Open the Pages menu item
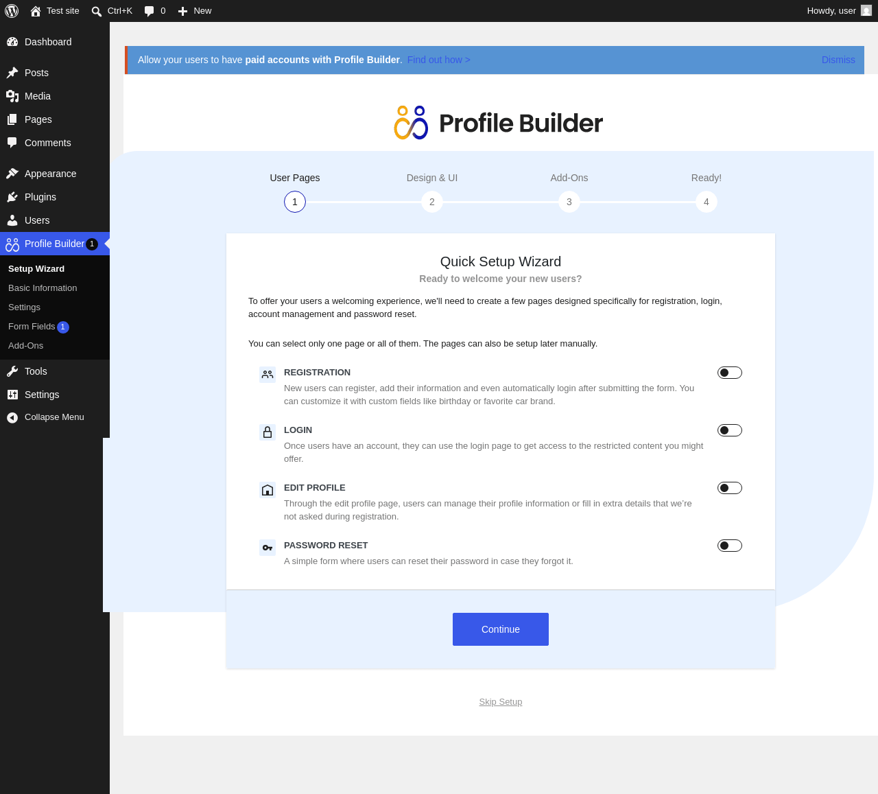Screen dimensions: 878x794 tap(55, 119)
